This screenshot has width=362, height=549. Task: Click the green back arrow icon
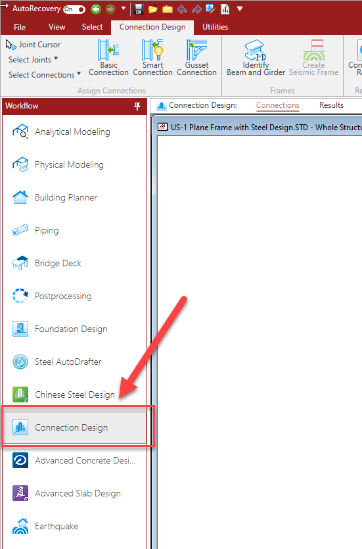(x=96, y=9)
